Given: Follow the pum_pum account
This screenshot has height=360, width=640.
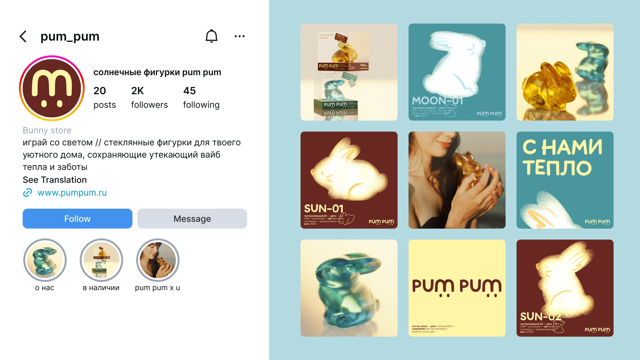Looking at the screenshot, I should (77, 219).
